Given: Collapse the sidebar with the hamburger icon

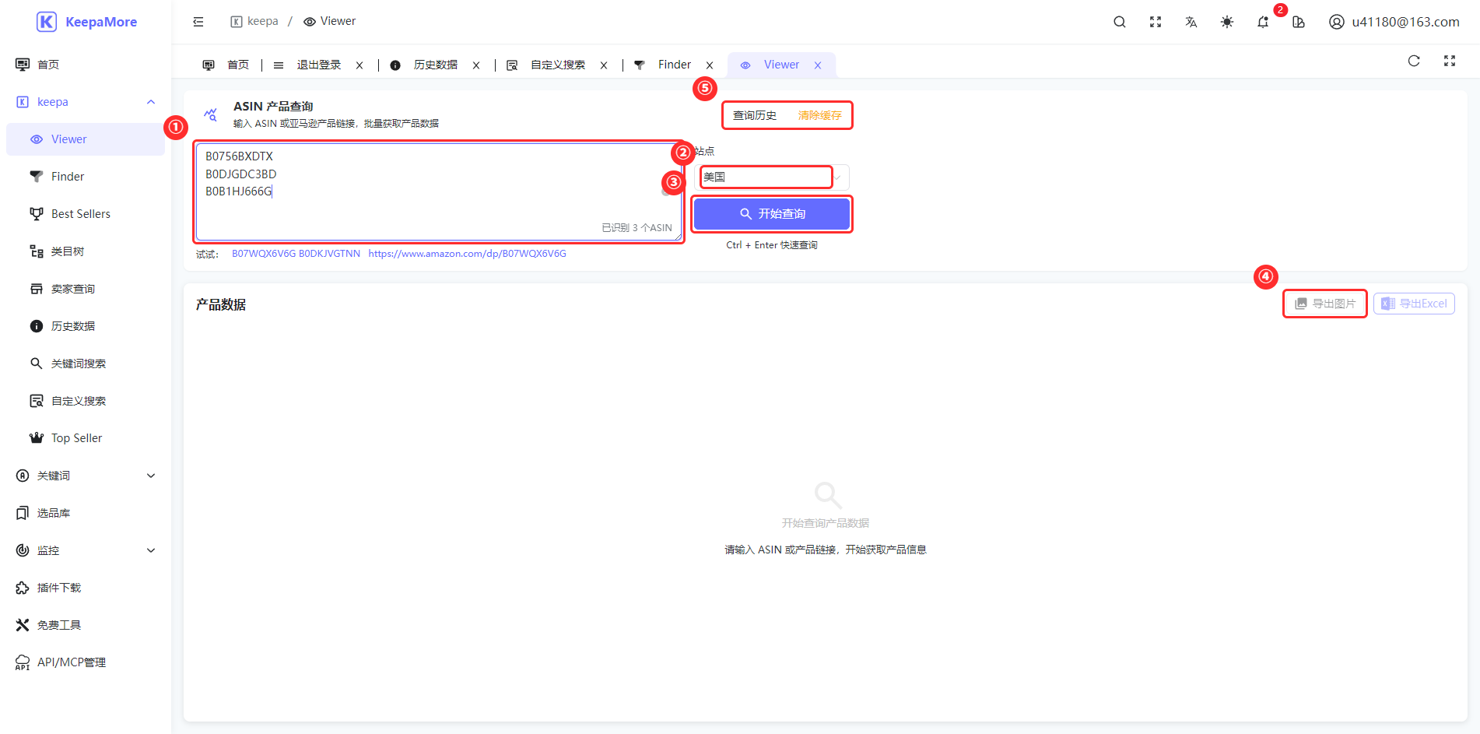Looking at the screenshot, I should coord(198,22).
